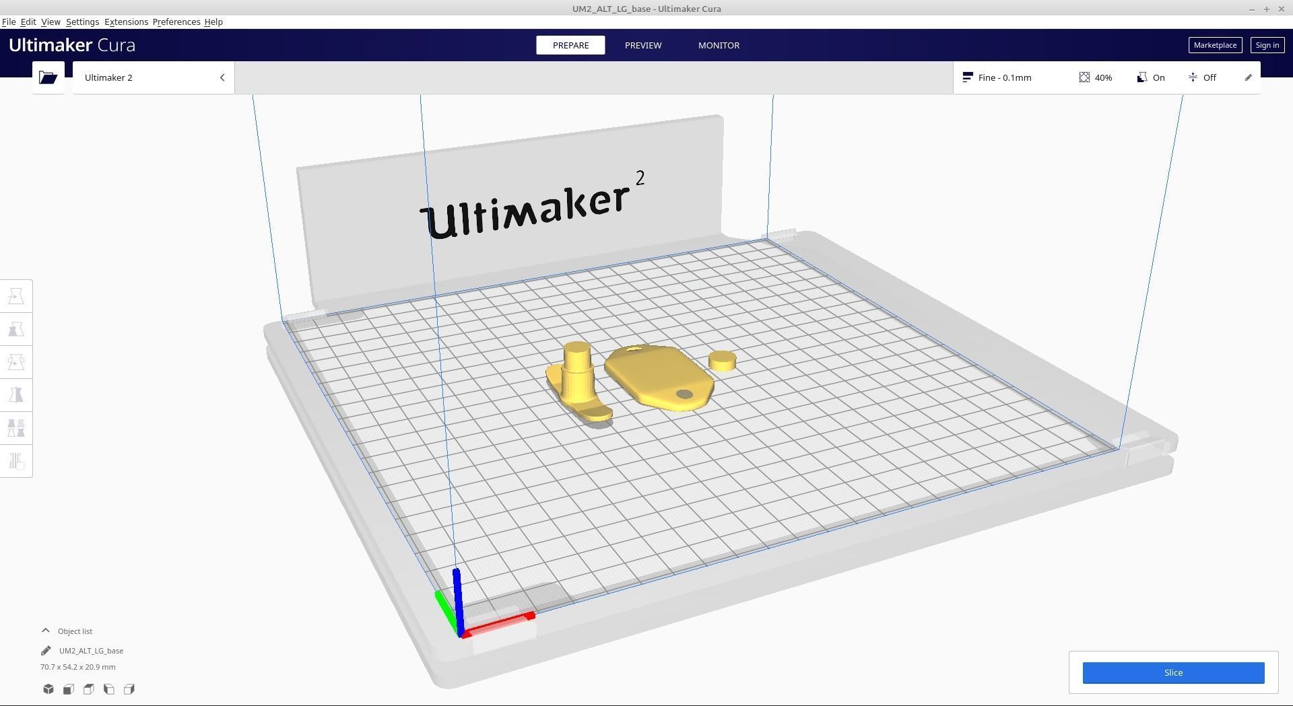Image resolution: width=1293 pixels, height=706 pixels.
Task: Select the flat oval plate model
Action: point(659,377)
